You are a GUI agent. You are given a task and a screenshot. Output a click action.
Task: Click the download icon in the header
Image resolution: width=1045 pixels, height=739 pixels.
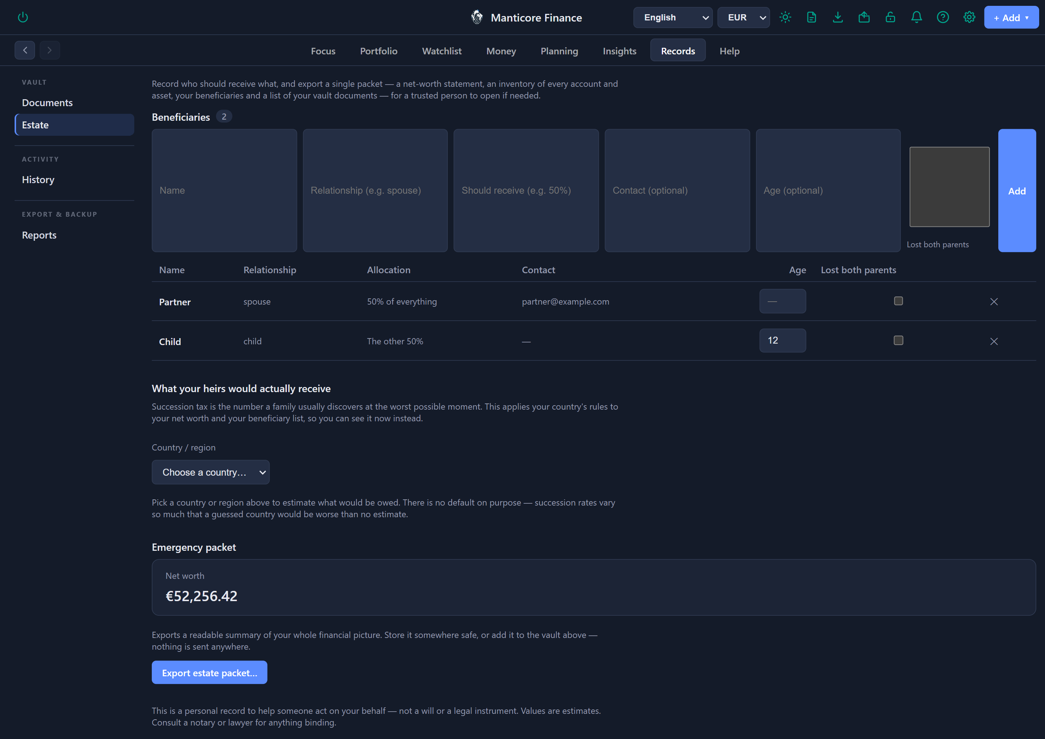point(838,17)
